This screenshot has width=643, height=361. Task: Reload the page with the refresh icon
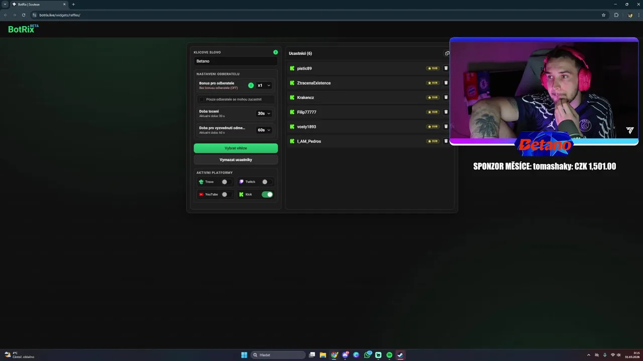pyautogui.click(x=23, y=15)
